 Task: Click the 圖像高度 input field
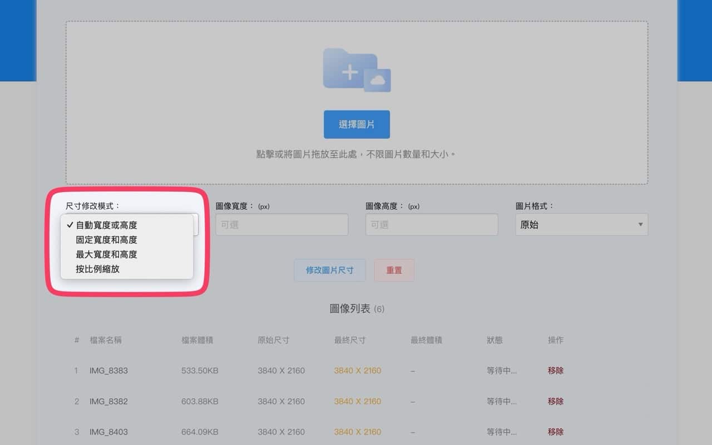pos(432,225)
